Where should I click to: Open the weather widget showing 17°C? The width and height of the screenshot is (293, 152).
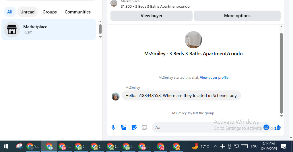click(200, 146)
